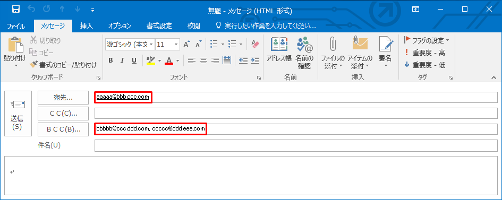Screen dimensions: 502x200
Task: Open the ファイル tab
Action: point(16,26)
